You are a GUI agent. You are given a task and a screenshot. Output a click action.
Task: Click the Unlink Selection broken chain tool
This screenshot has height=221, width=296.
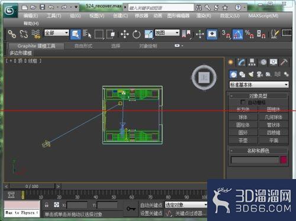click(x=24, y=34)
